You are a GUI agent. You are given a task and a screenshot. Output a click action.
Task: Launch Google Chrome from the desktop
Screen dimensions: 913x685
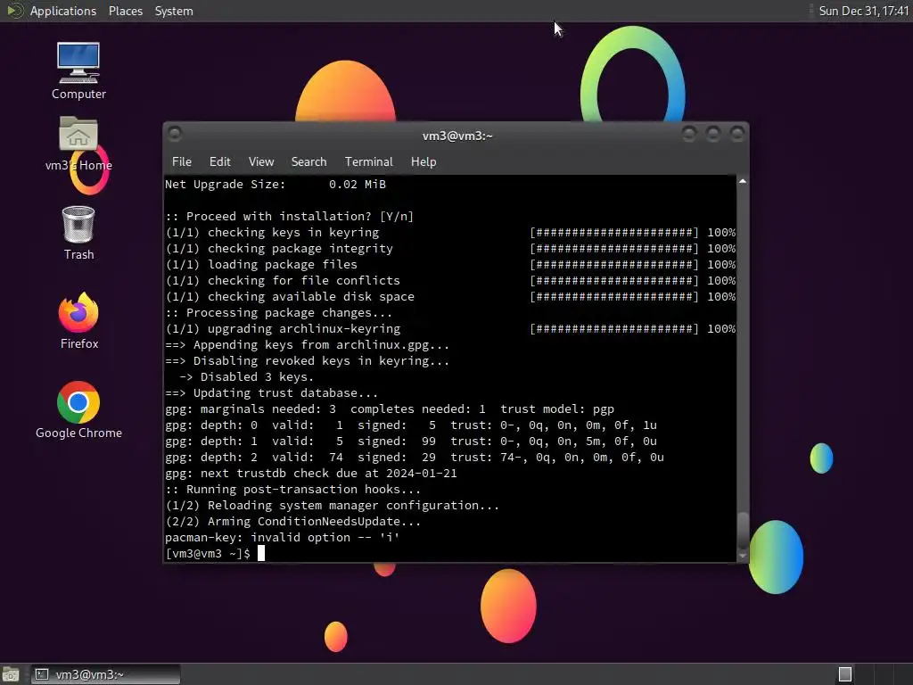[78, 409]
